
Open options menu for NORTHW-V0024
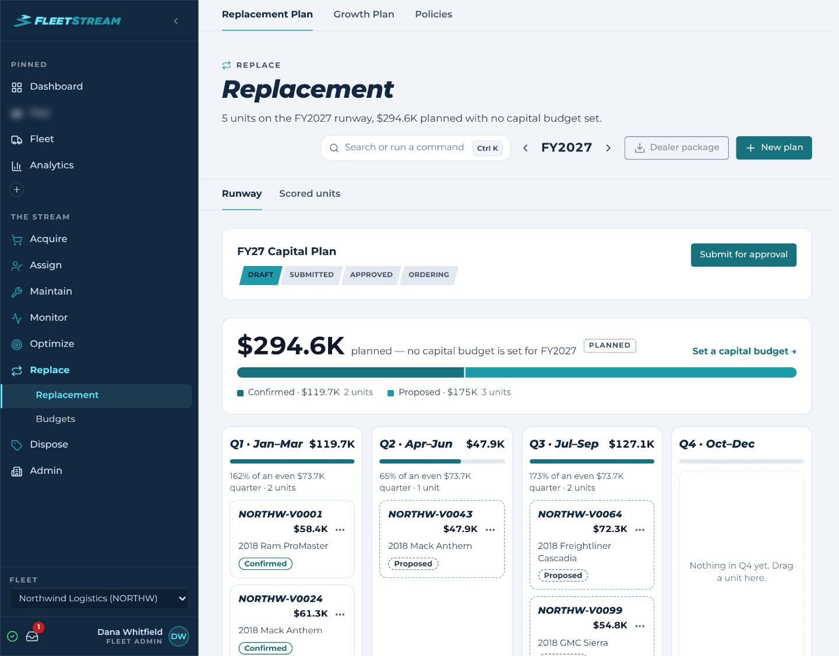point(340,614)
